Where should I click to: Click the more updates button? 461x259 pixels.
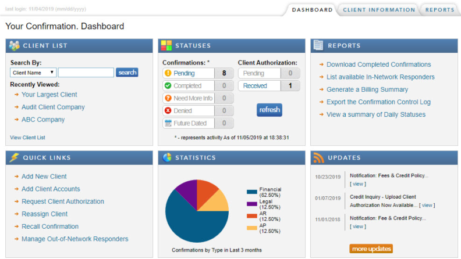371,249
